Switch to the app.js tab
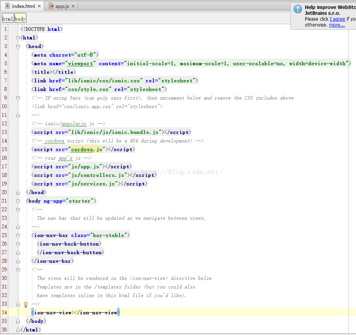This screenshot has height=335, width=356. click(x=62, y=6)
